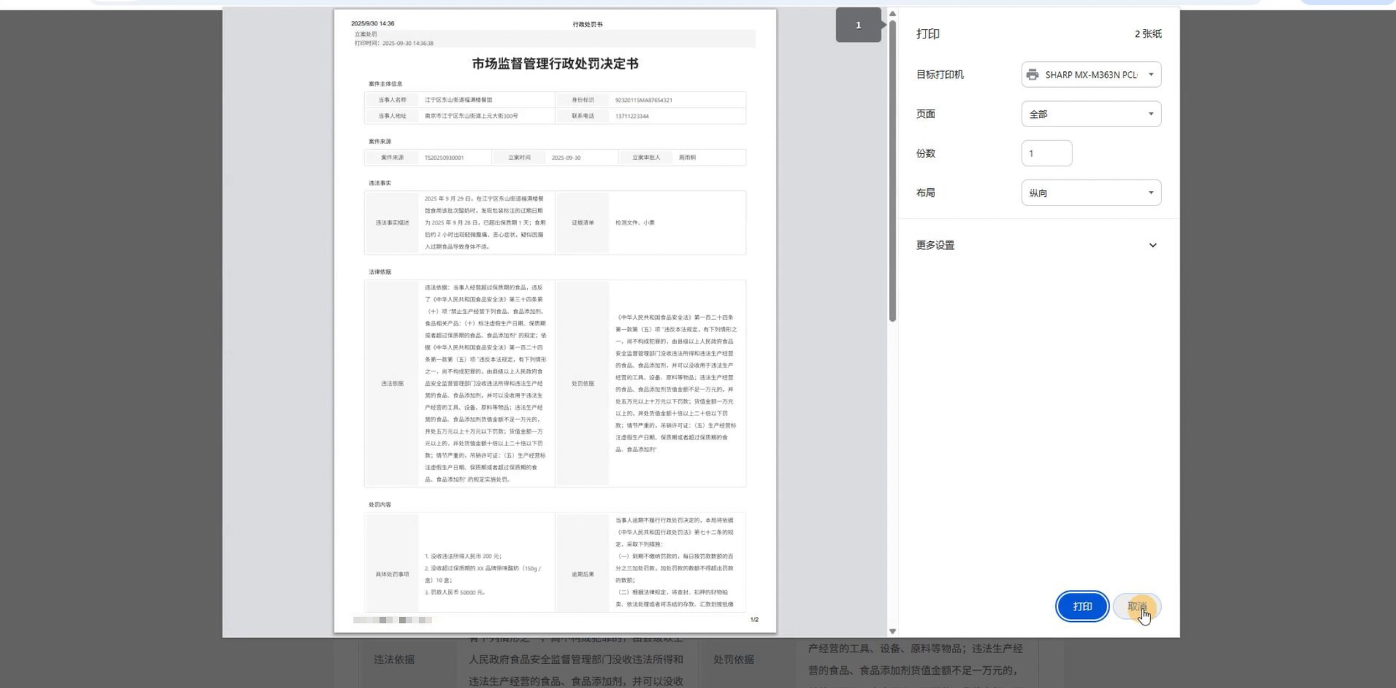Click the printer icon in destination field
This screenshot has height=688, width=1396.
click(1032, 75)
